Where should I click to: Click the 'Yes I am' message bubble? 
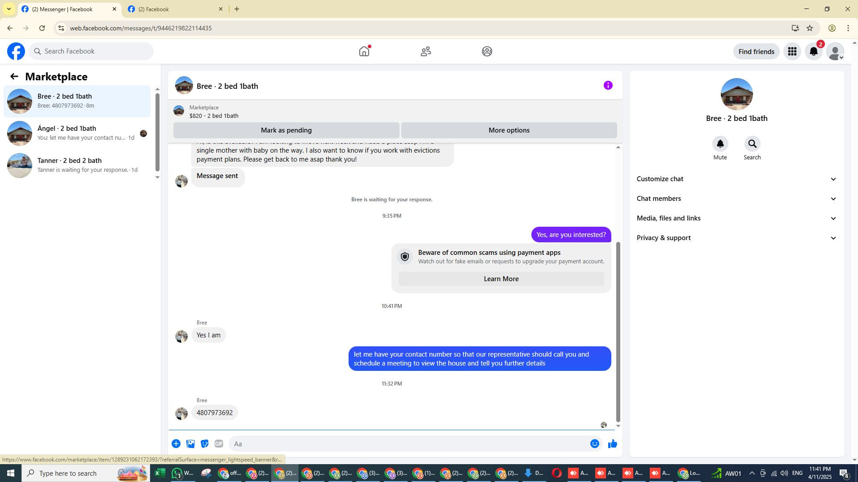(208, 335)
